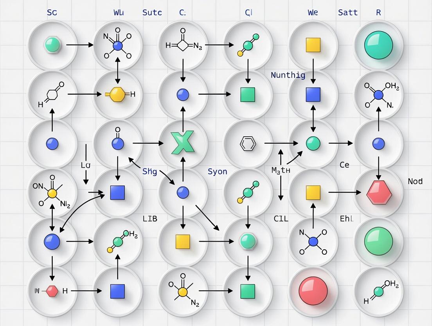Toggle the green square beneath Cl
The height and width of the screenshot is (326, 432).
(x=248, y=94)
